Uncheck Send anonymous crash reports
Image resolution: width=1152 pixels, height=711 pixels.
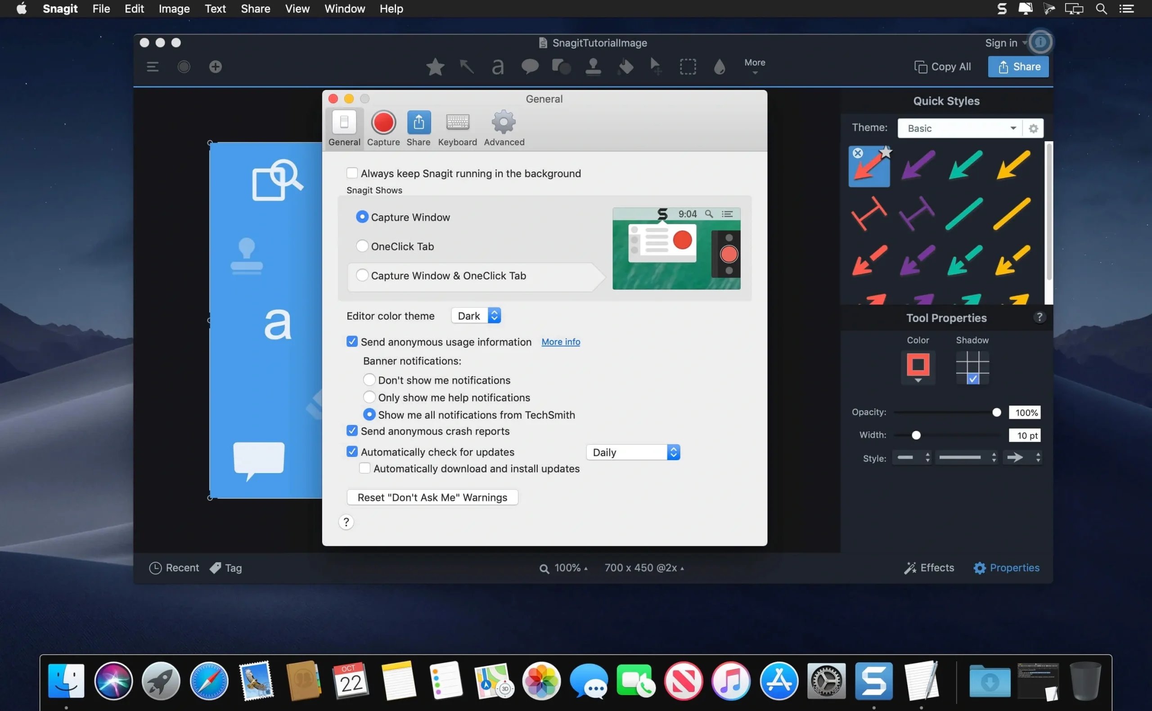point(351,431)
